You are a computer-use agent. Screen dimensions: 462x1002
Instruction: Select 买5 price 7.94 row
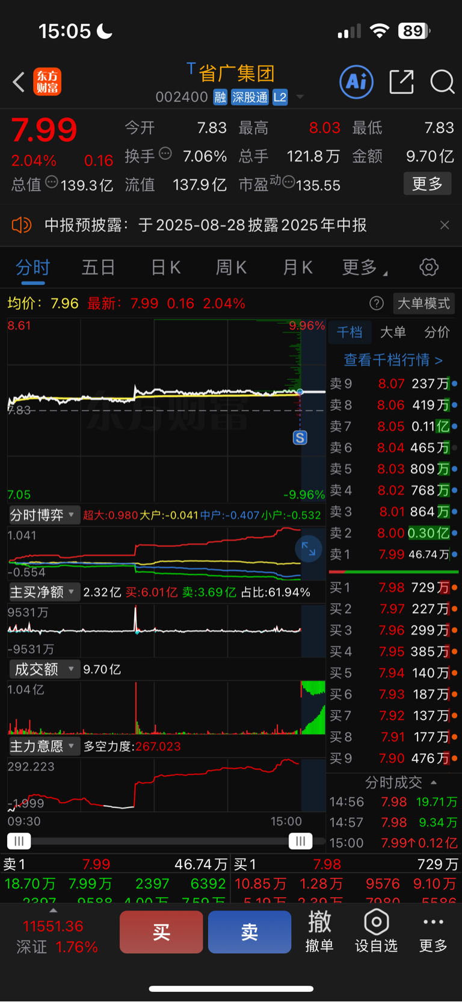point(393,673)
